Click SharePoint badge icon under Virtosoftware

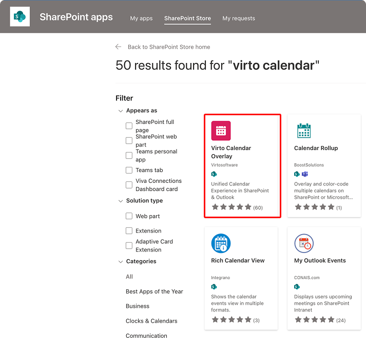point(214,174)
